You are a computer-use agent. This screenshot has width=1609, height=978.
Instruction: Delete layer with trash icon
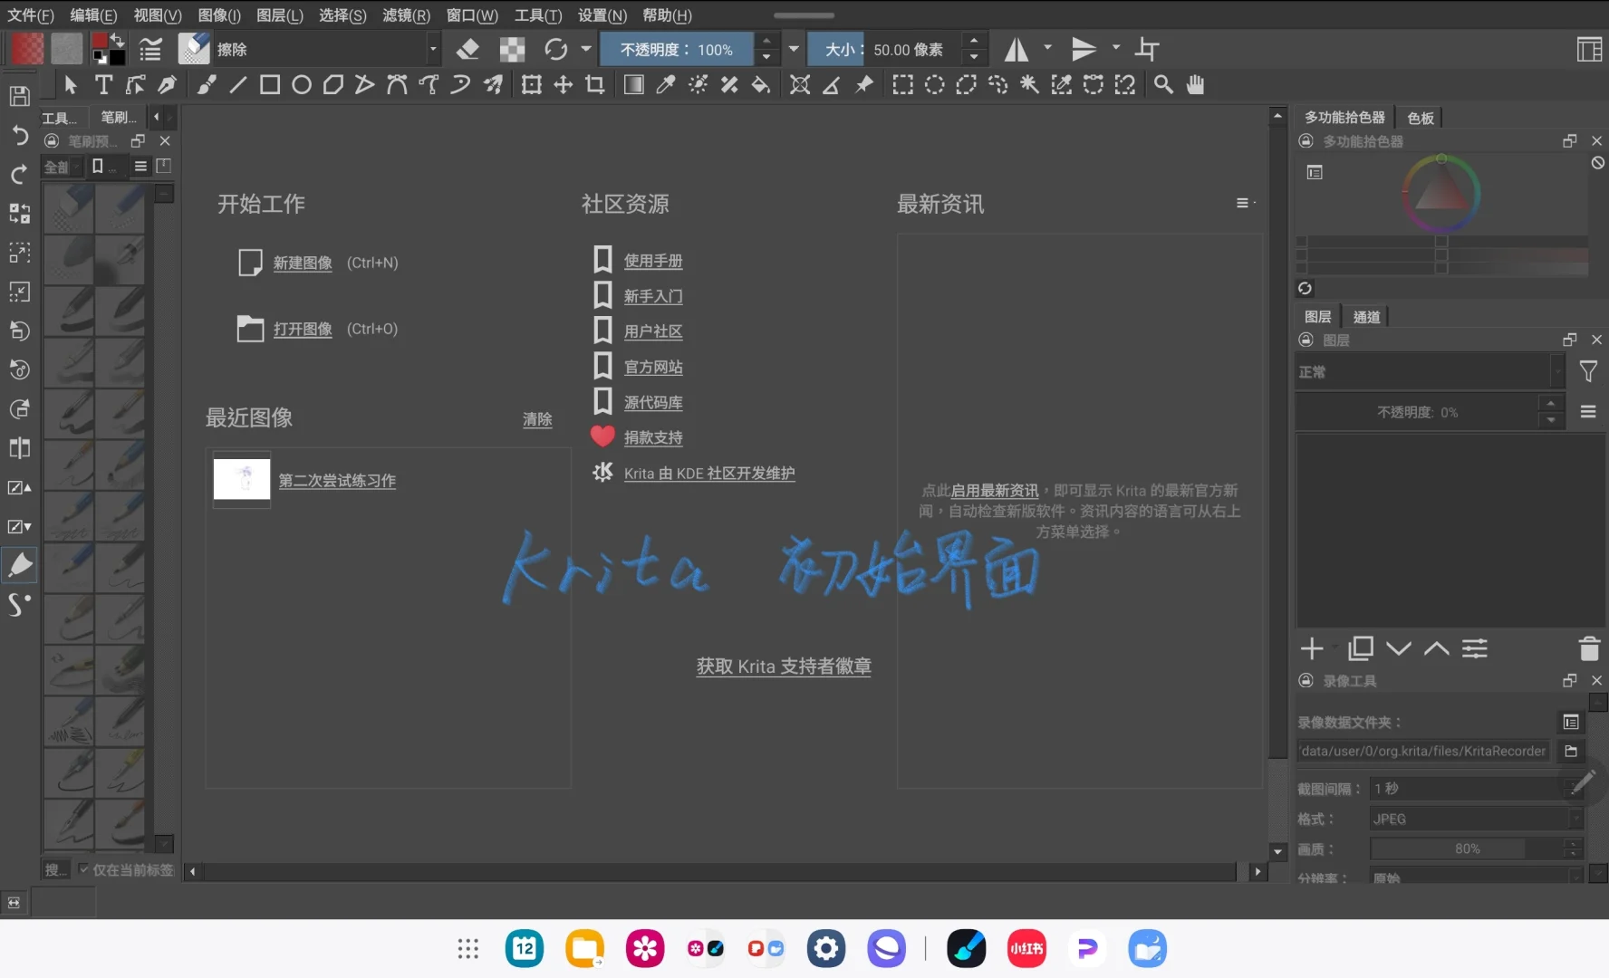(1589, 648)
